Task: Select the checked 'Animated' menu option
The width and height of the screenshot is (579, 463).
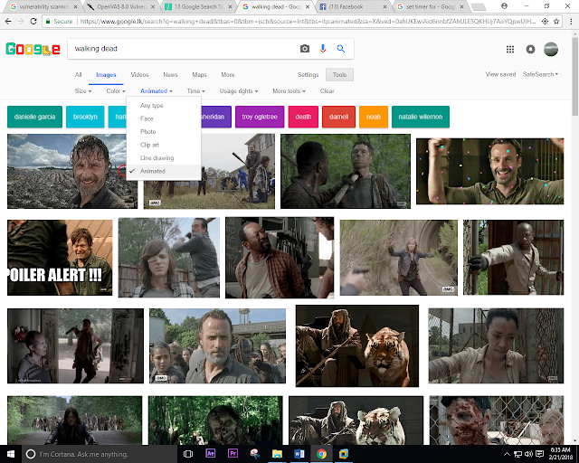Action: click(164, 171)
